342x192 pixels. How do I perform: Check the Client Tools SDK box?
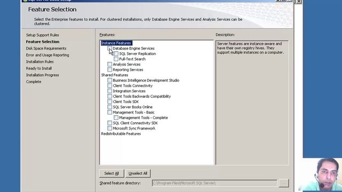[x=110, y=102]
